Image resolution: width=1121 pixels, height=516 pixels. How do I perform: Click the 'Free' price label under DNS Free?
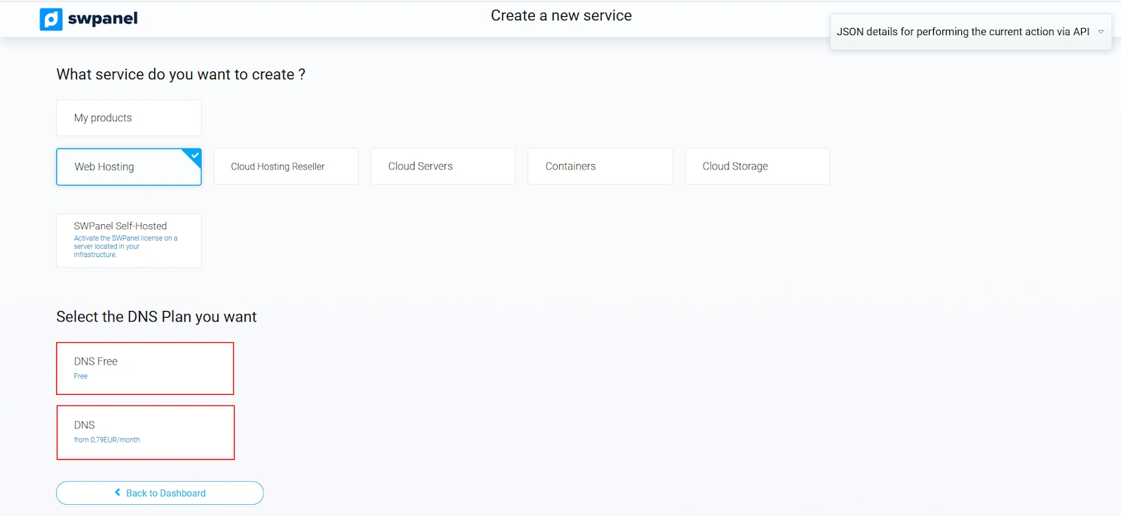[81, 376]
